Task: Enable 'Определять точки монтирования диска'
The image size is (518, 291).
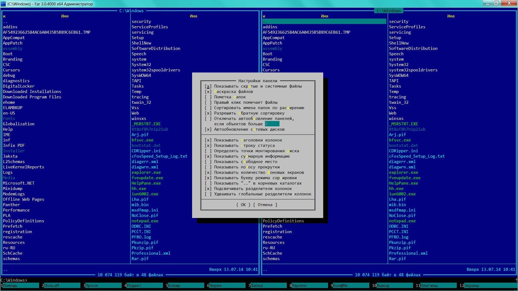Action: 208,151
